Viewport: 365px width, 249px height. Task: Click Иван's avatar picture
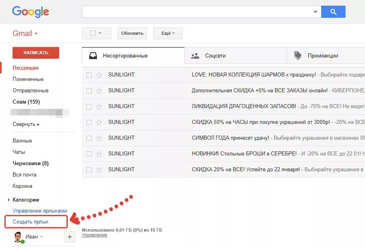click(x=18, y=237)
